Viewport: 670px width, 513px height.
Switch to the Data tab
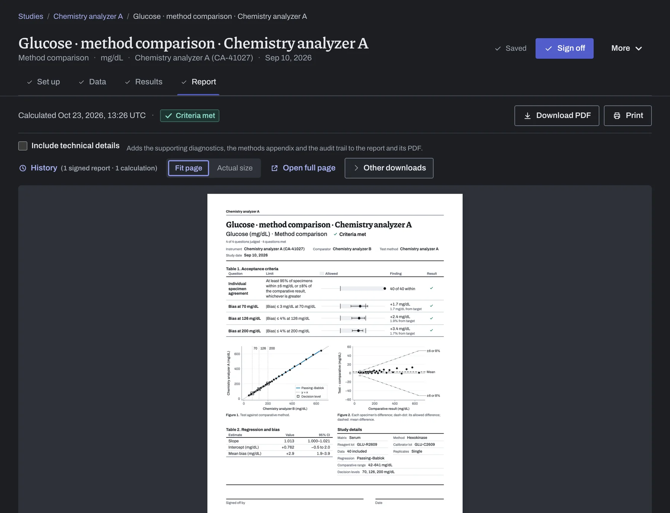click(93, 82)
